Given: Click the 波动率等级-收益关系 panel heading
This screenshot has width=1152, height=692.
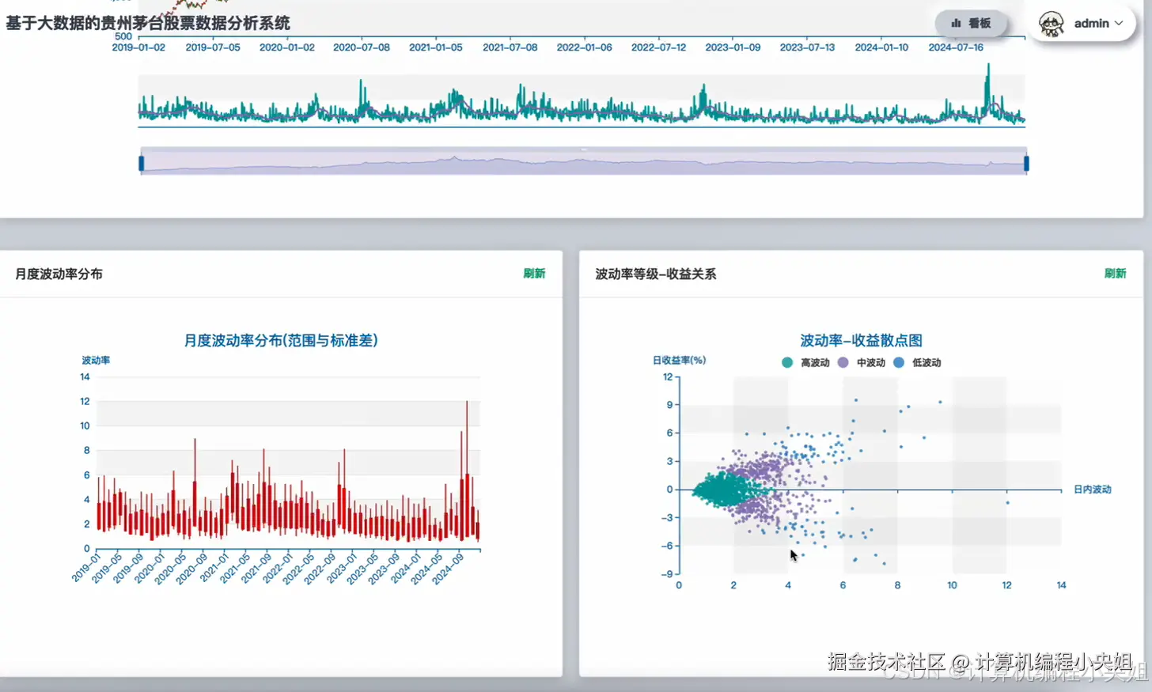Looking at the screenshot, I should pos(656,274).
